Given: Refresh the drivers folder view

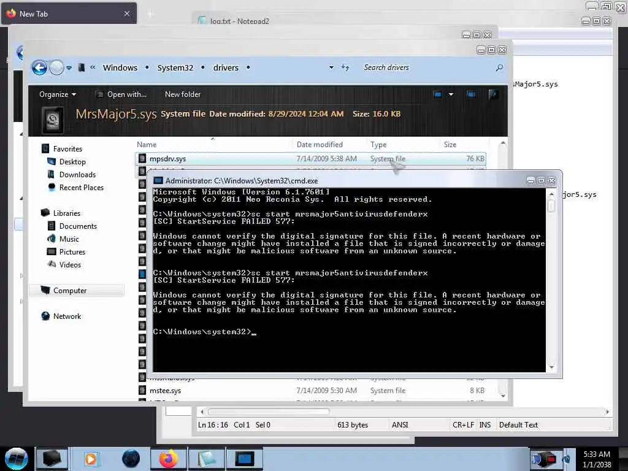Looking at the screenshot, I should tap(345, 67).
